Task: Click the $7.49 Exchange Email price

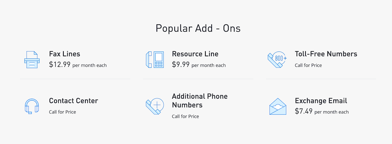Action: point(304,111)
